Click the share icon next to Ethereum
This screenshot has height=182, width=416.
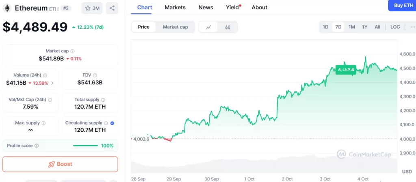click(x=112, y=8)
